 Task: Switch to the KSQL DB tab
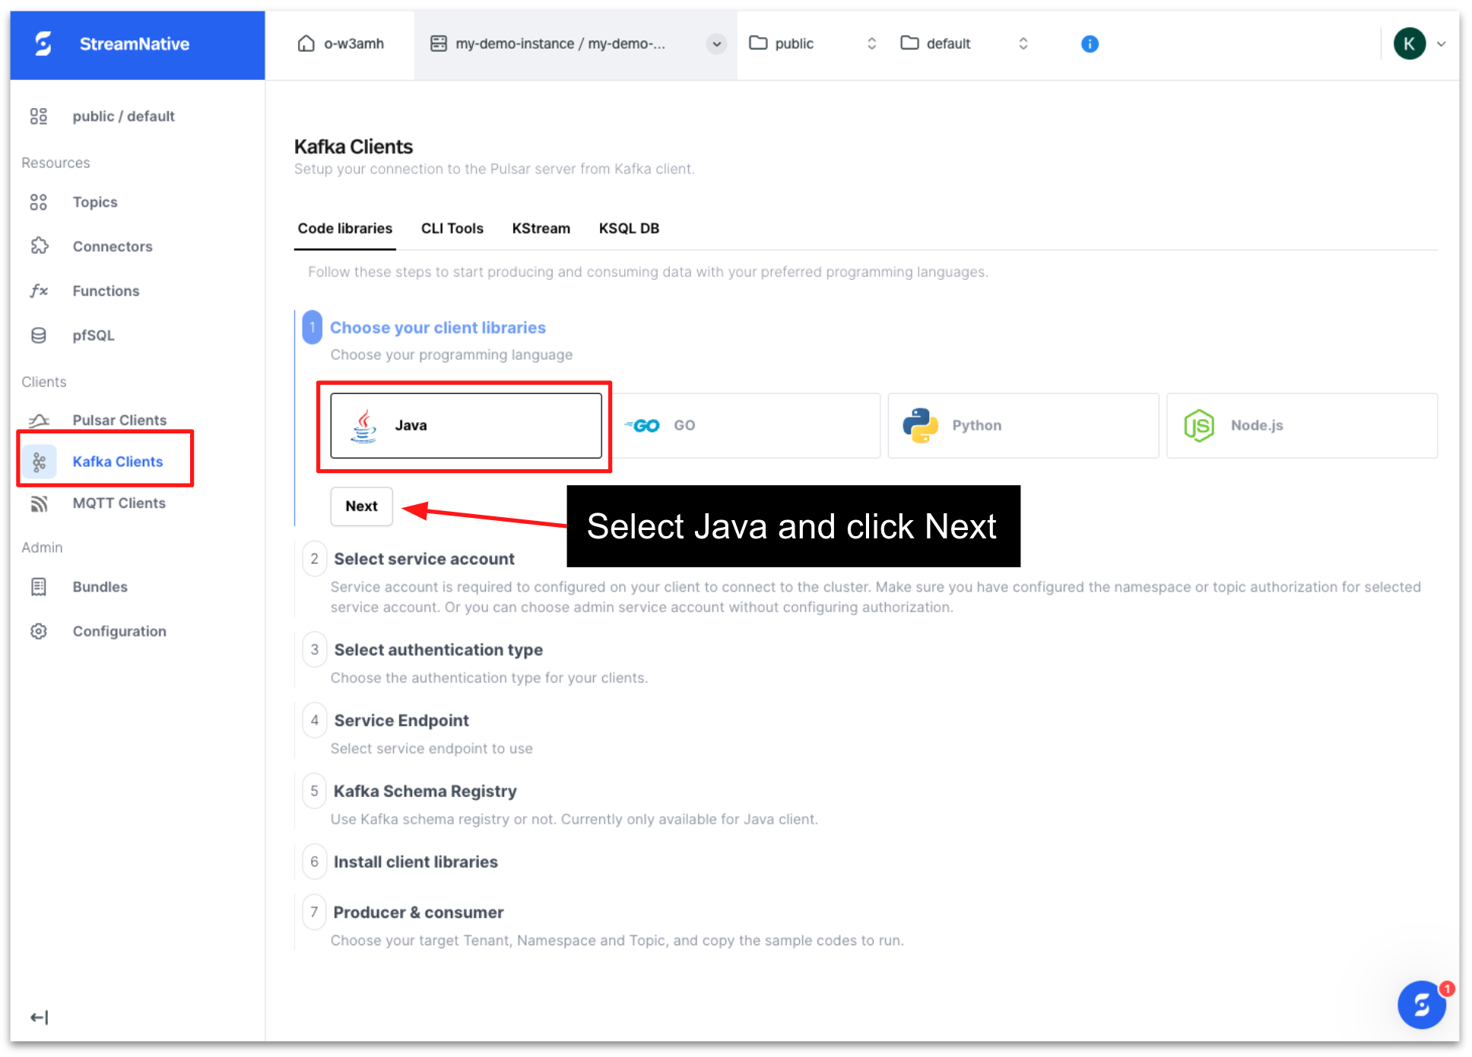pos(628,228)
